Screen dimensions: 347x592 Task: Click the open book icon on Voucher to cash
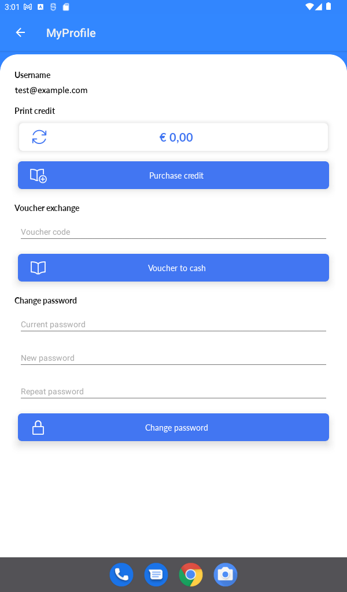[38, 268]
